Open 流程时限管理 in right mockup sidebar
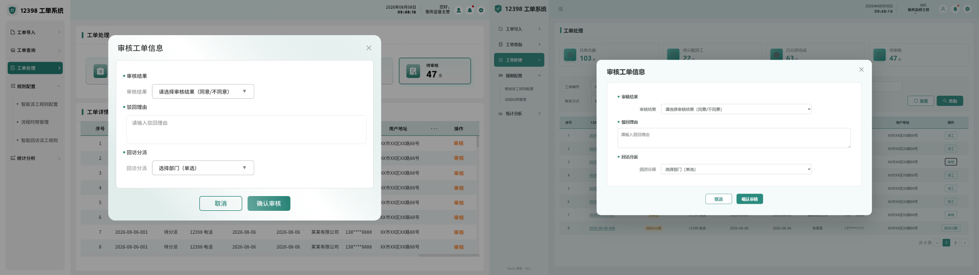Viewport: 979px width, 275px height. [x=516, y=100]
